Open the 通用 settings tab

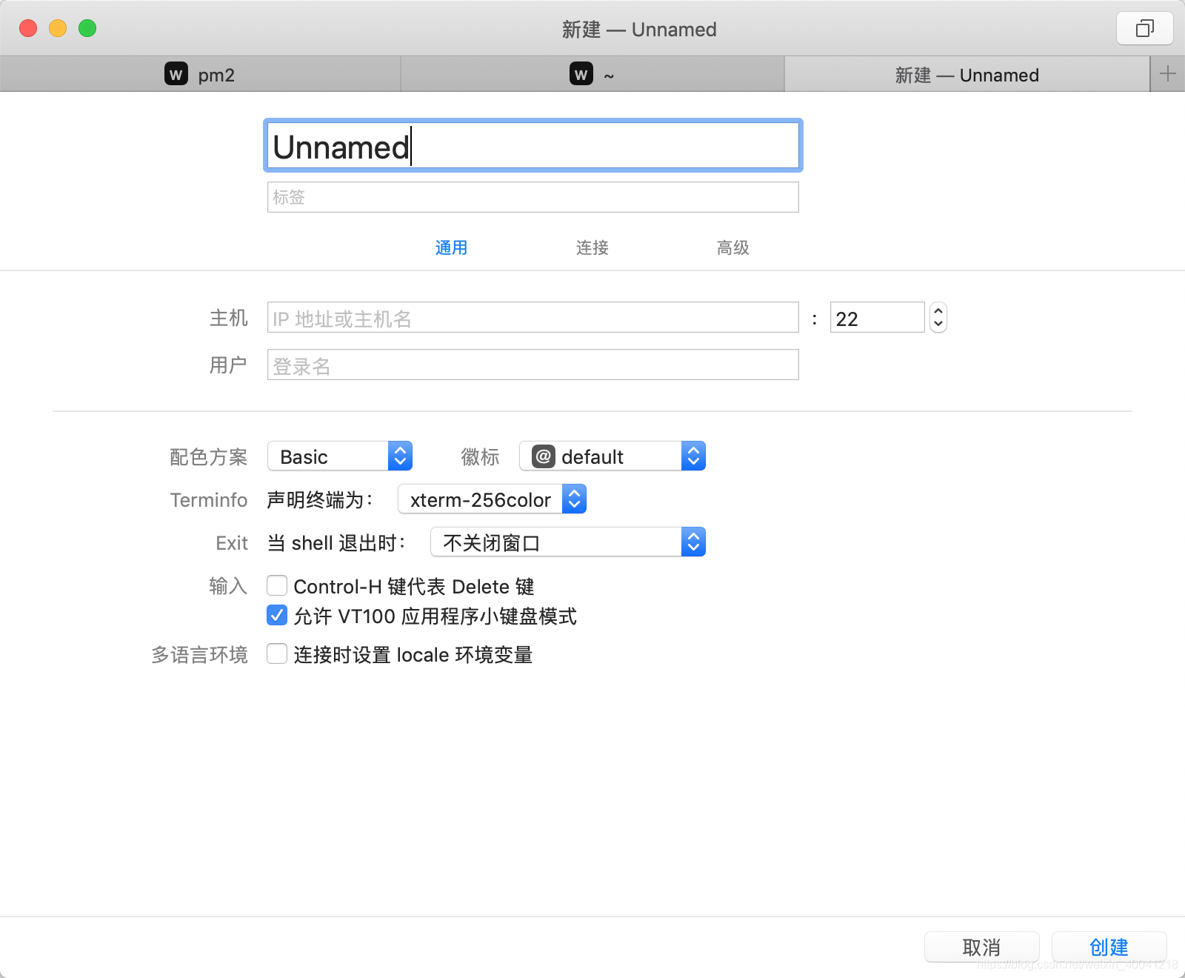point(451,247)
